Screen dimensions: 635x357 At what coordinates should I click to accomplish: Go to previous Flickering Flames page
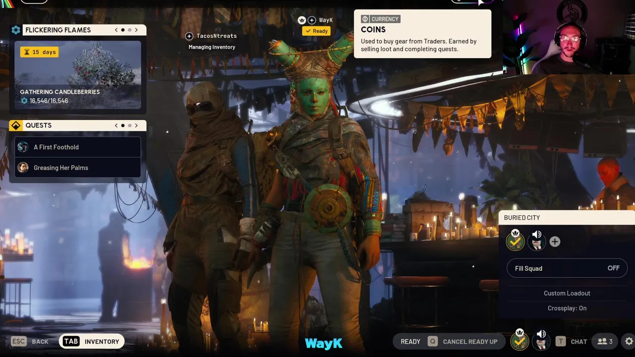117,30
